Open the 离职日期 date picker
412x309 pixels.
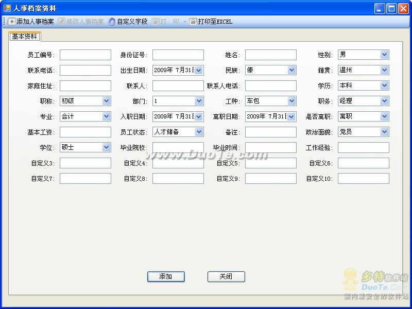coord(291,117)
